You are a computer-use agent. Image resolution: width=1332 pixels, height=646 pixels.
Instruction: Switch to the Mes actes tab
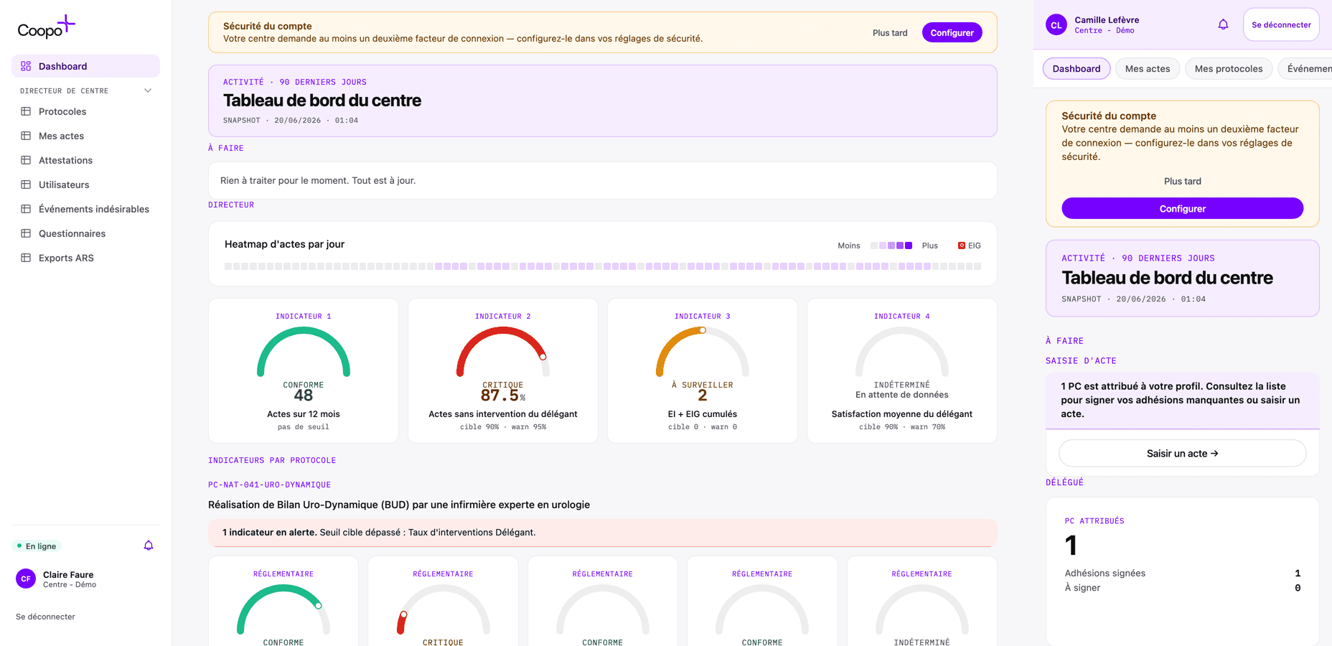1148,69
